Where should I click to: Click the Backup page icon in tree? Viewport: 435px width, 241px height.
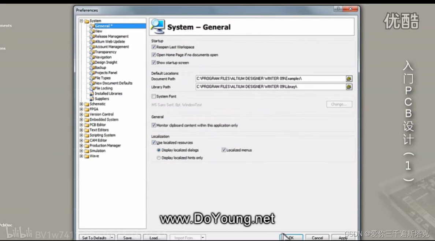pos(92,68)
